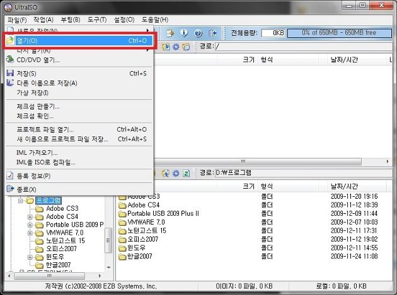
Task: Click the lower 경로 D:\프로그램 path field
Action: (304, 173)
